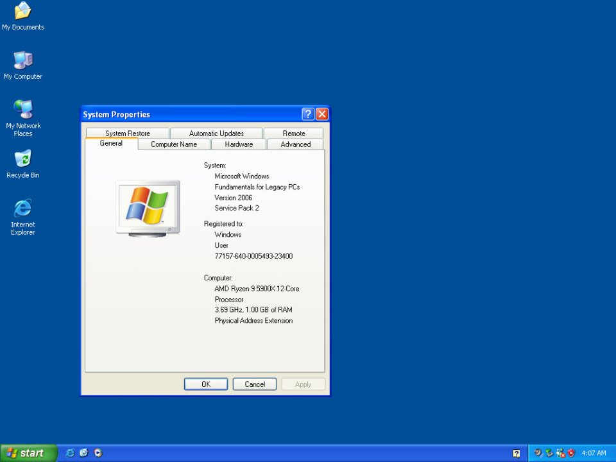Select the My Computer desktop icon
This screenshot has width=616, height=462.
[x=23, y=61]
